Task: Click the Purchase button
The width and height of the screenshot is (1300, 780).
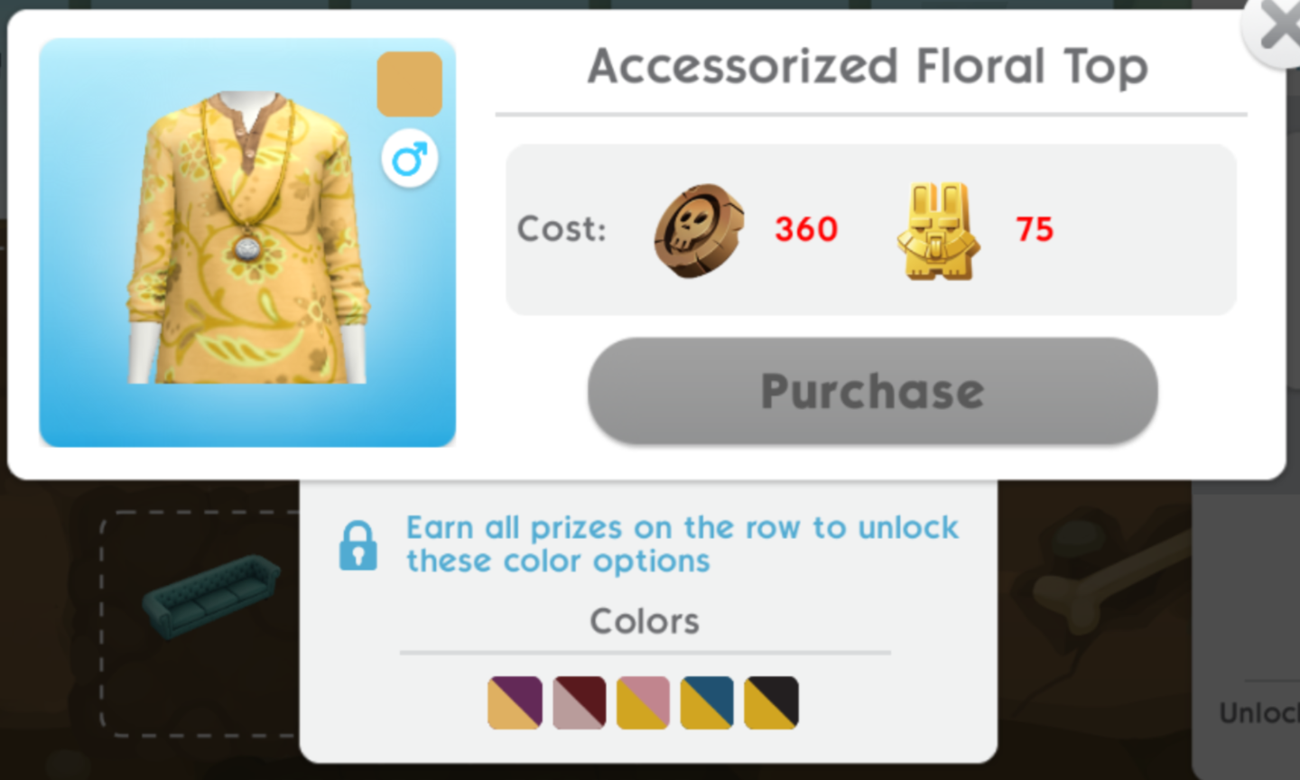Action: coord(872,391)
